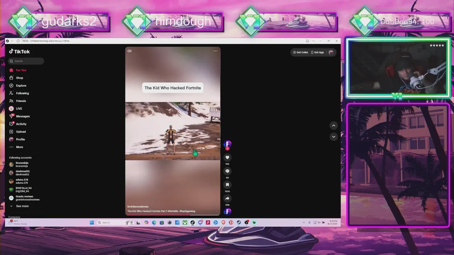Open Steam on the taskbar
454x255 pixels.
coord(239,222)
